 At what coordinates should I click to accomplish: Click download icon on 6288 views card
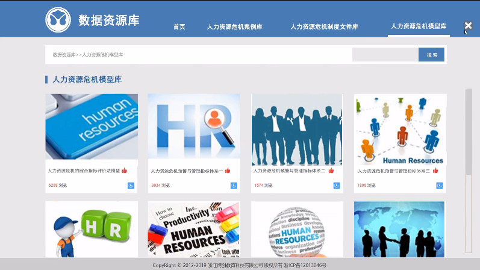[x=131, y=186]
